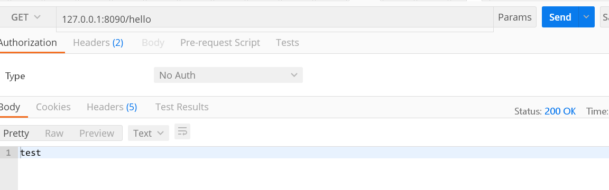Open the response Cookies tab
The image size is (609, 190).
[53, 107]
